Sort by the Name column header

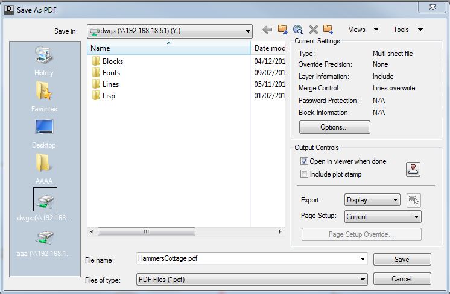[169, 48]
